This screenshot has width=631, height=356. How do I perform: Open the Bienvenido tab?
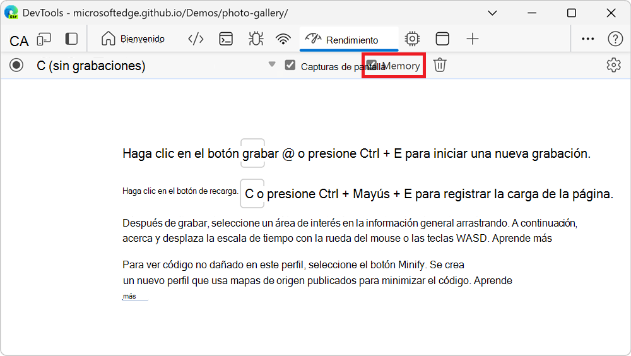tap(133, 39)
